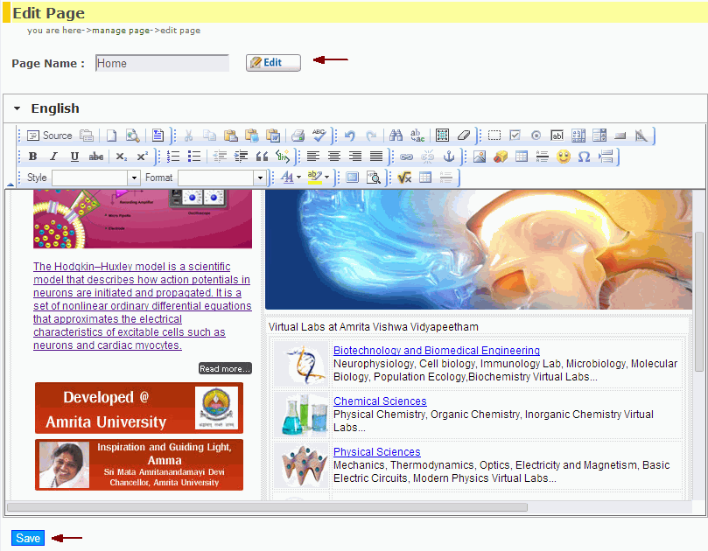Maximize editor size icon
The width and height of the screenshot is (708, 551).
click(353, 178)
